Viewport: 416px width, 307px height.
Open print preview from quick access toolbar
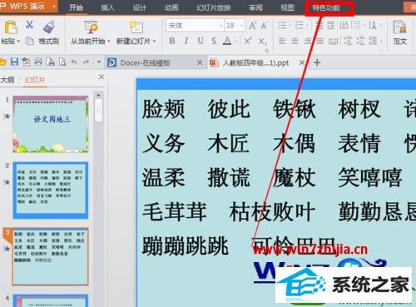tap(62, 62)
